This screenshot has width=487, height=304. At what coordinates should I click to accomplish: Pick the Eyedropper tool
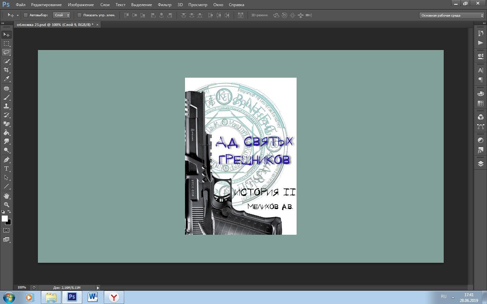click(x=6, y=79)
